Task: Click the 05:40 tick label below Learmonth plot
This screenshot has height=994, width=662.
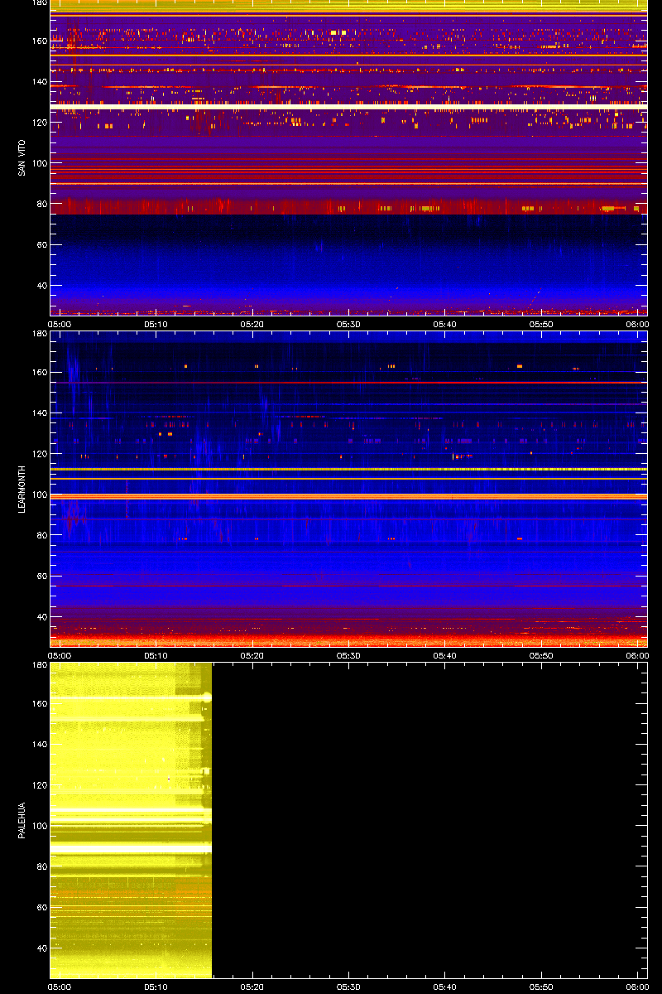Action: (445, 655)
